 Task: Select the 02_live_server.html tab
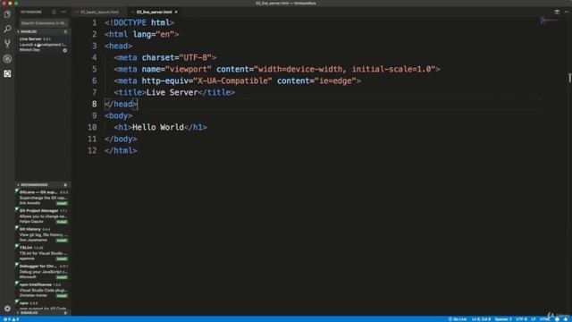click(x=154, y=12)
